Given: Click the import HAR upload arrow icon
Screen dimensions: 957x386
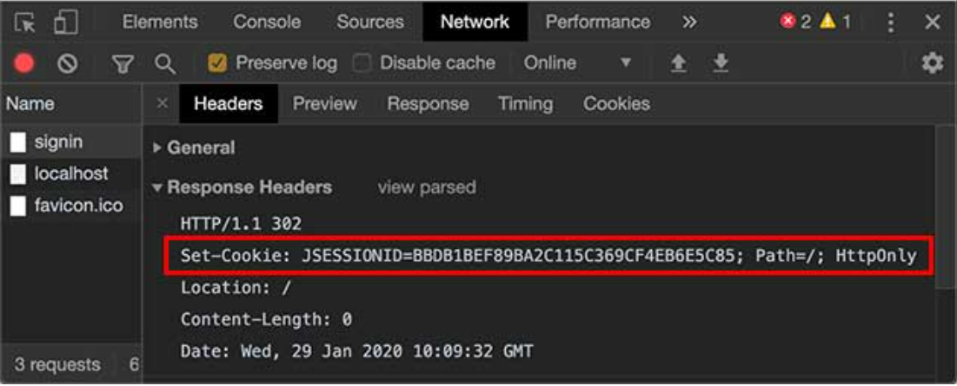Looking at the screenshot, I should pos(679,63).
